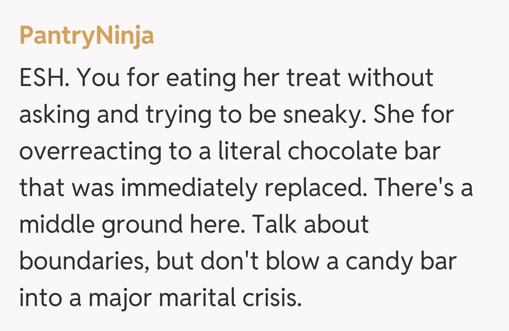Click the word 'literal' in the comment
Screen dimensions: 509x331
tap(243, 151)
